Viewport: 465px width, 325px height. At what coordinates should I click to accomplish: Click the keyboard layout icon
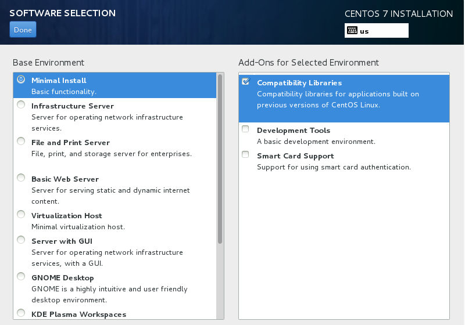(x=352, y=31)
